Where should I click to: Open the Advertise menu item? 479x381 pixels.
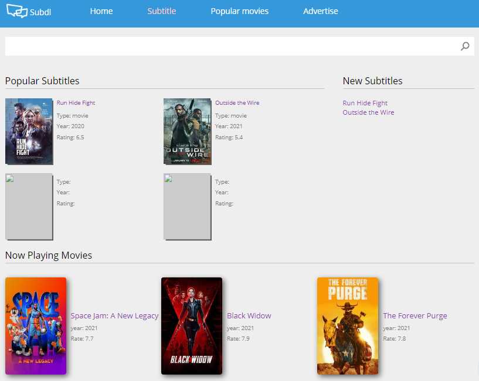tap(321, 11)
